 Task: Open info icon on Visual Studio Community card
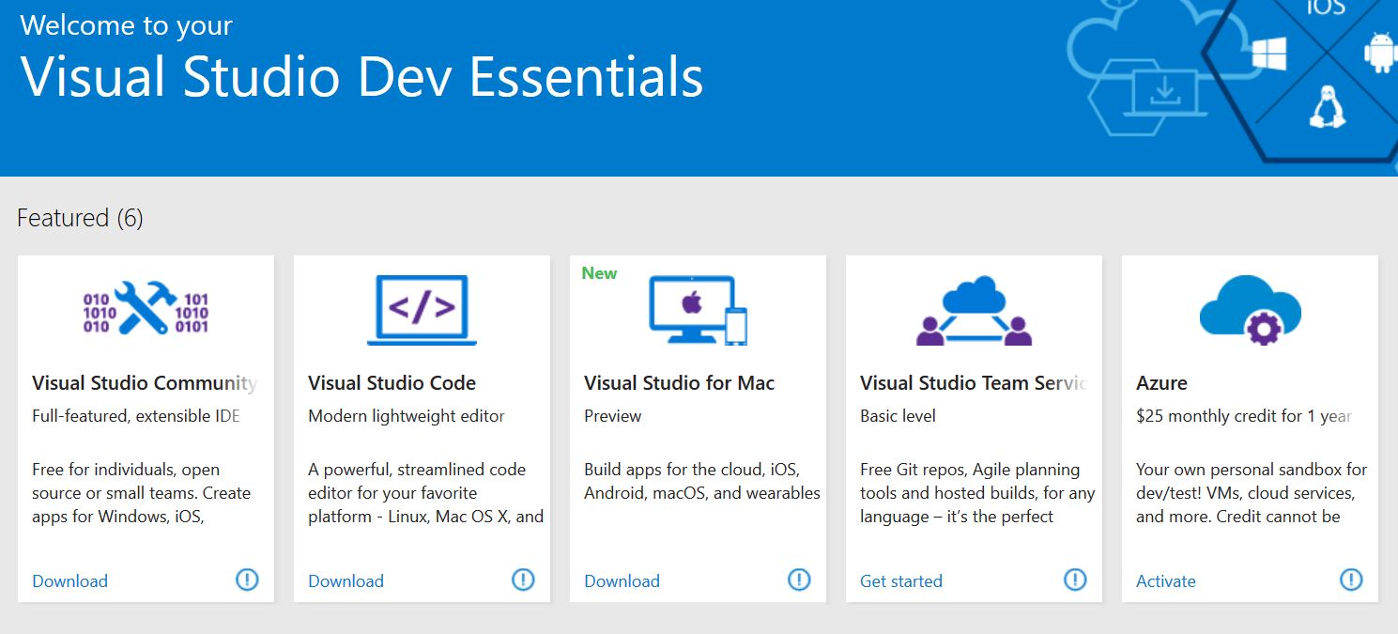tap(247, 580)
